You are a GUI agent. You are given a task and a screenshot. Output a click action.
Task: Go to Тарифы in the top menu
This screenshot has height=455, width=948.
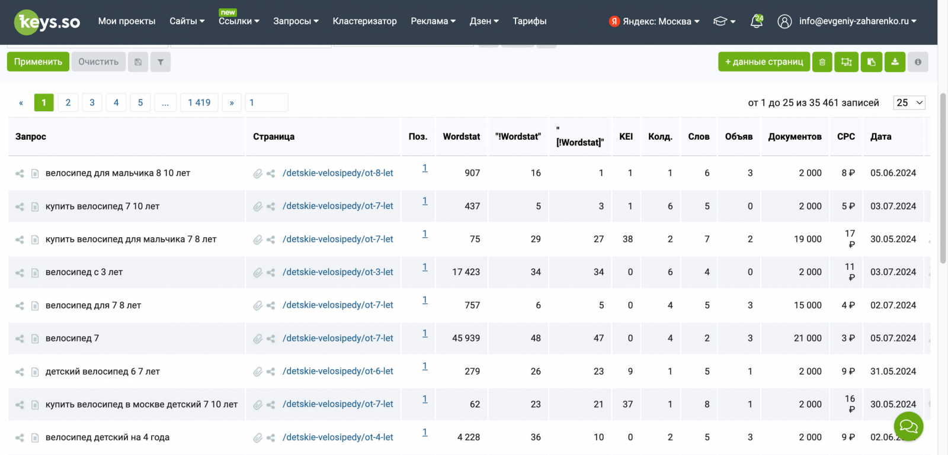(x=529, y=21)
